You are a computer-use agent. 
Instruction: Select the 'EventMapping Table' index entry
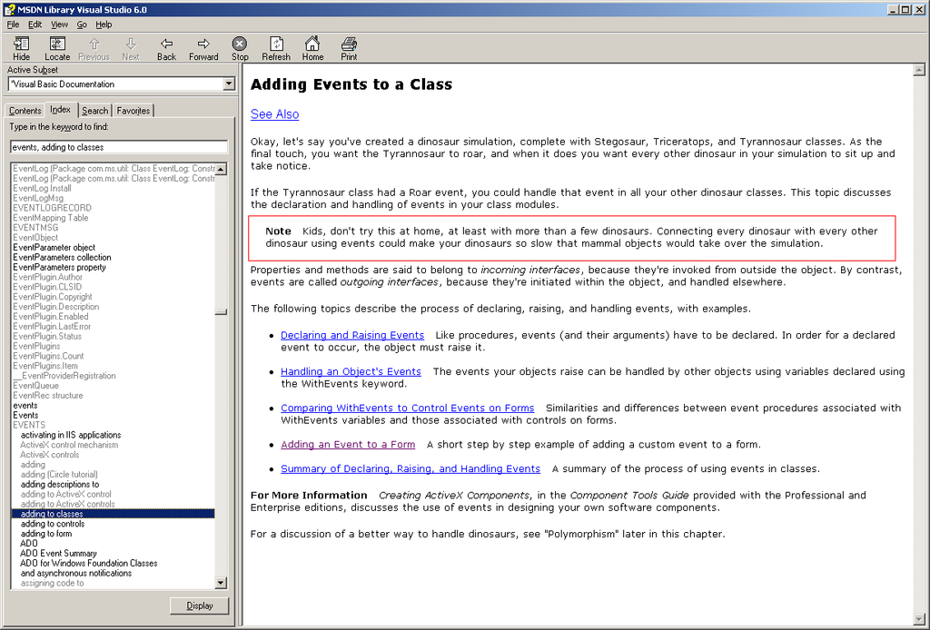(x=51, y=218)
